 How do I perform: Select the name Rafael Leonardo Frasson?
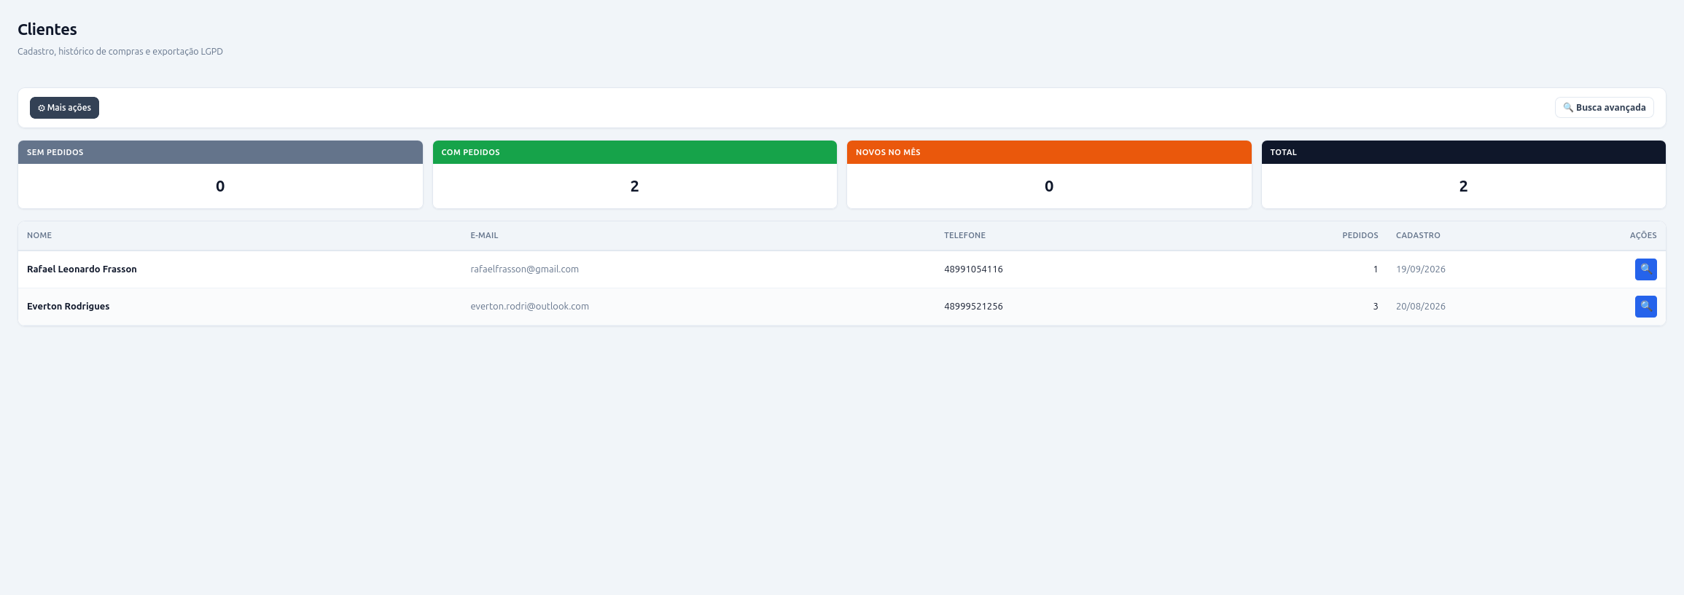point(82,269)
